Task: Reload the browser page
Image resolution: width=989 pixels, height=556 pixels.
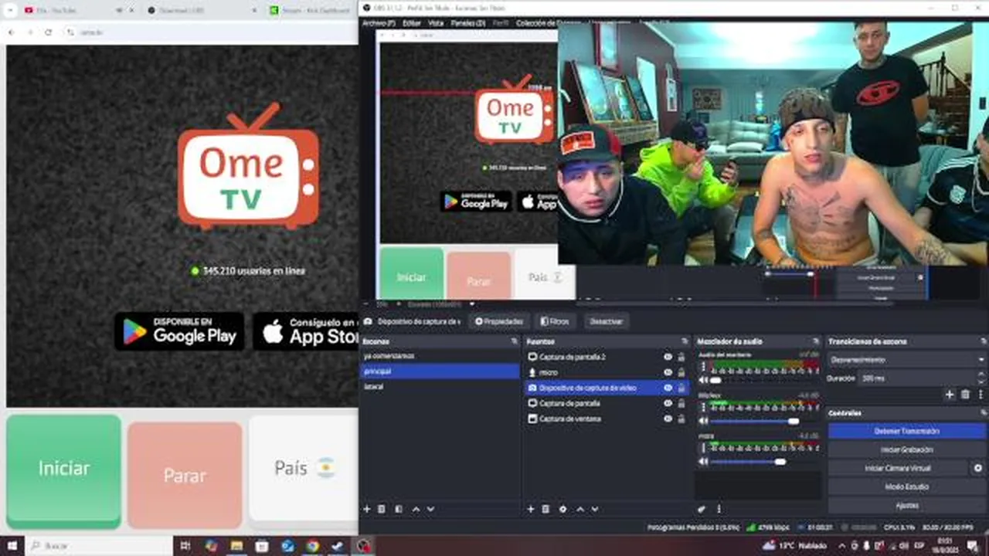Action: pyautogui.click(x=48, y=32)
